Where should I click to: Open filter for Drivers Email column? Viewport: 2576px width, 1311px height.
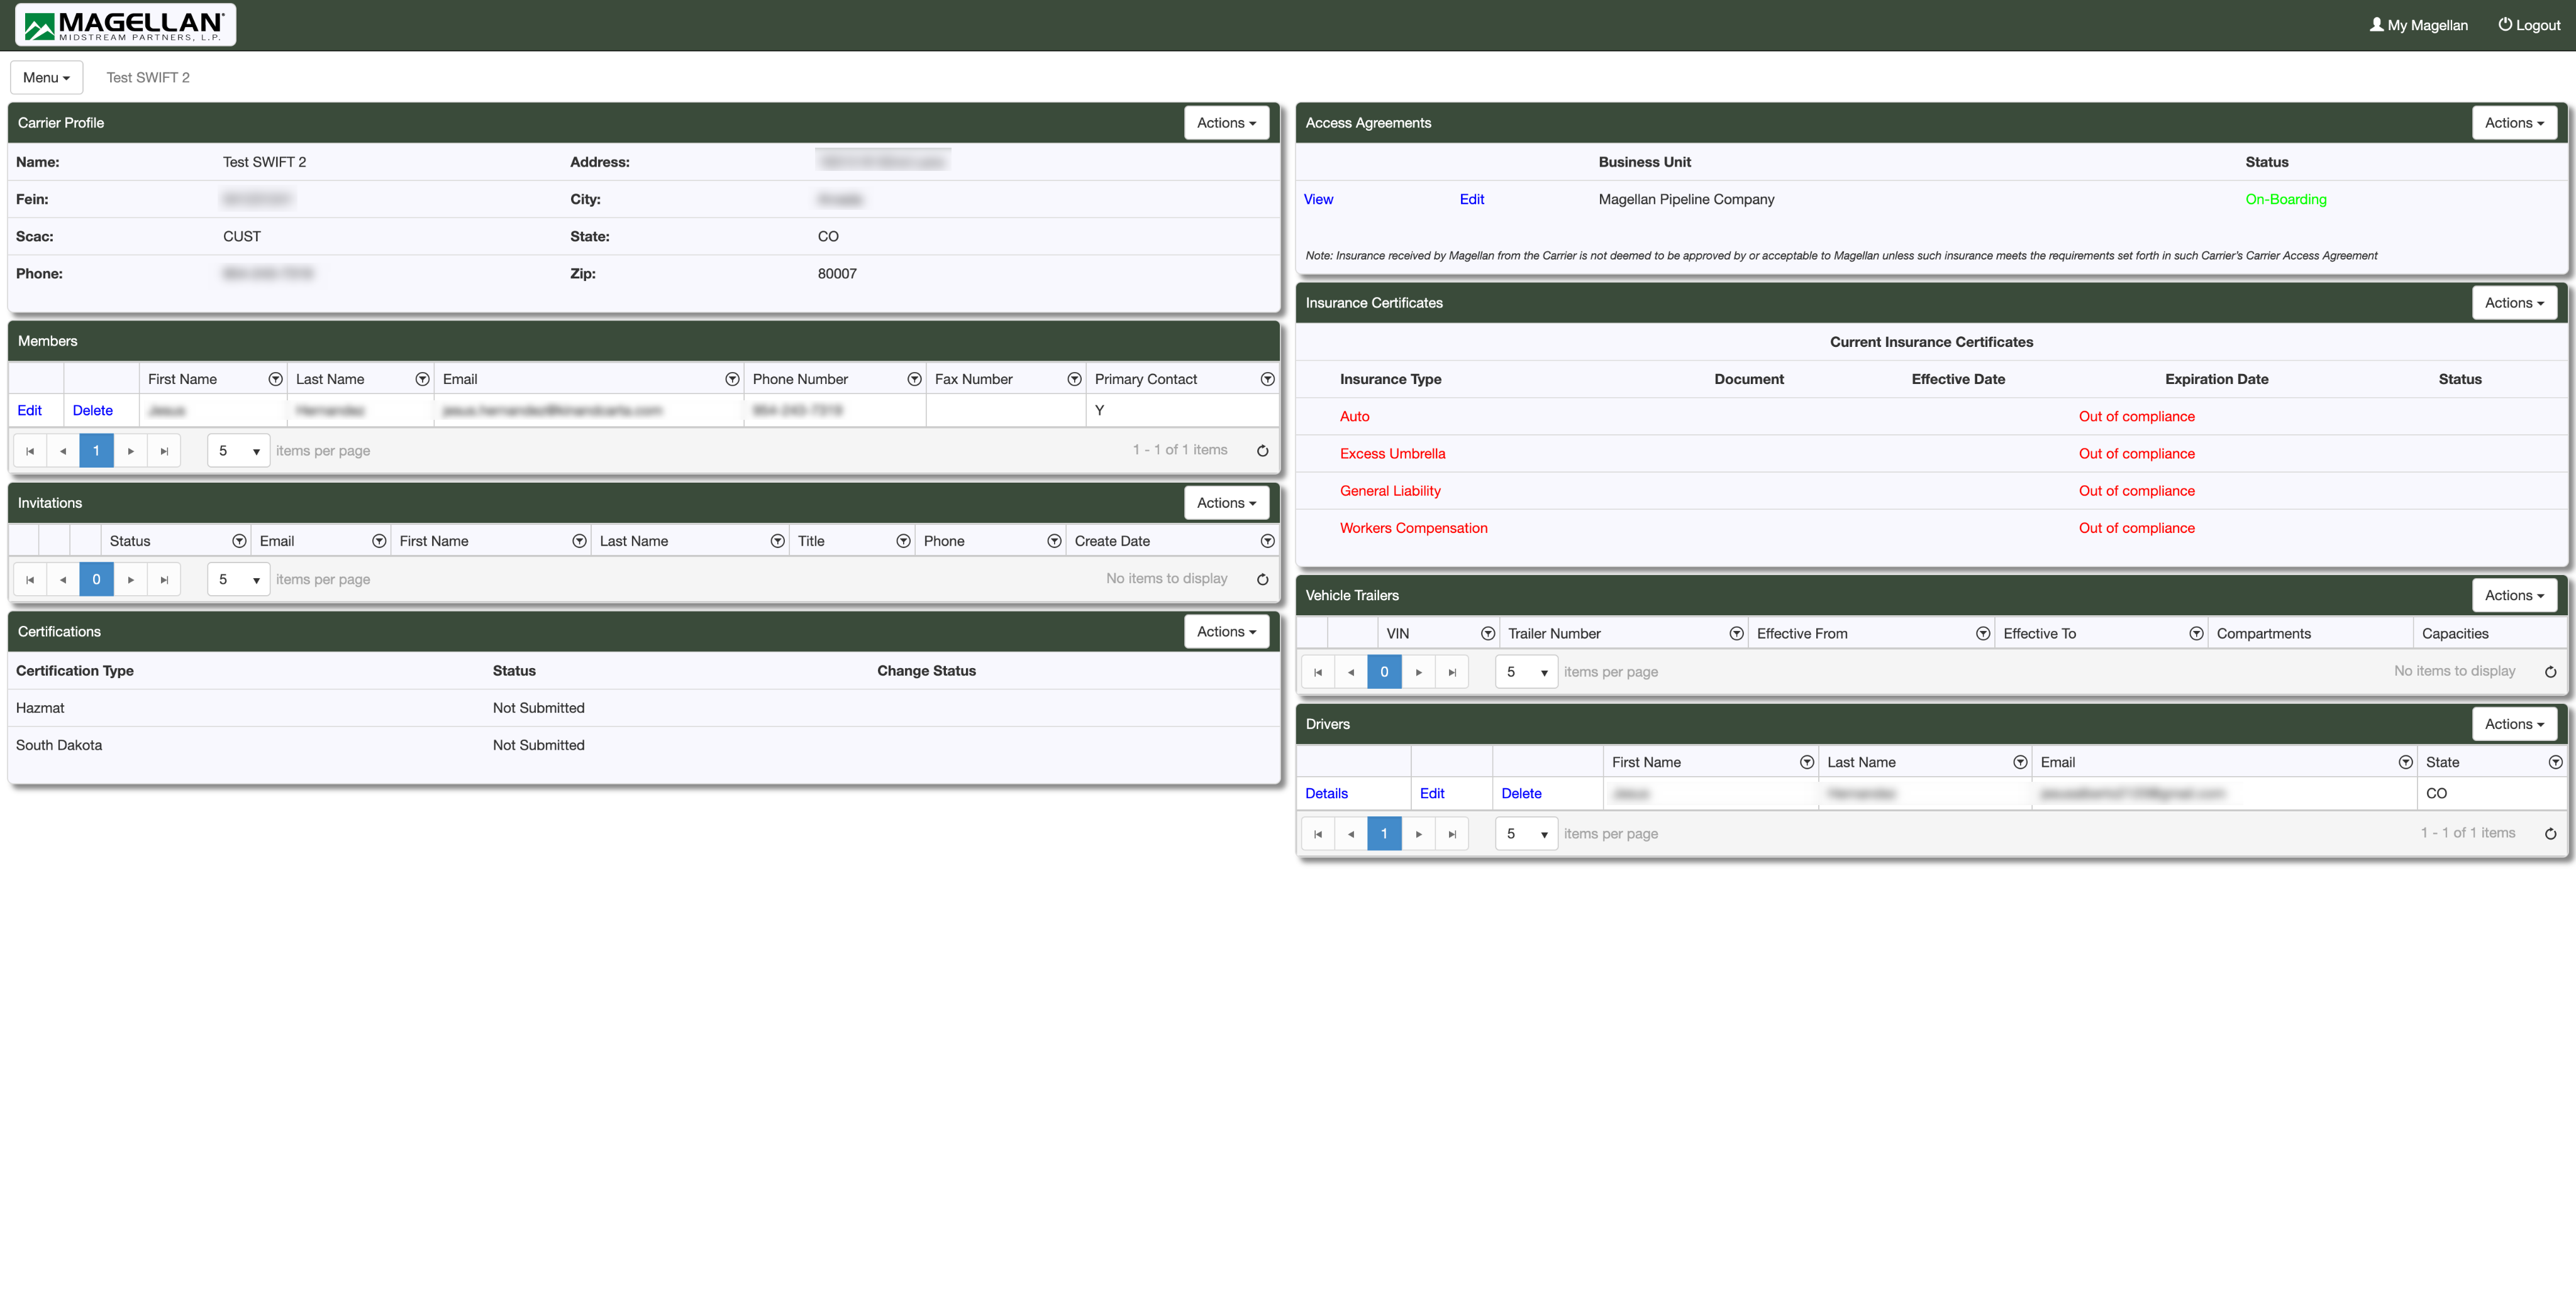[x=2405, y=762]
